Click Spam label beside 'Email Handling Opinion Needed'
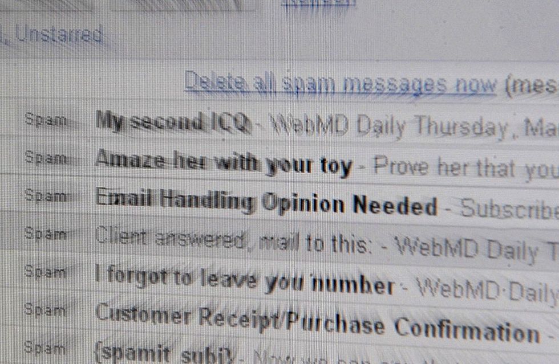 coord(46,195)
